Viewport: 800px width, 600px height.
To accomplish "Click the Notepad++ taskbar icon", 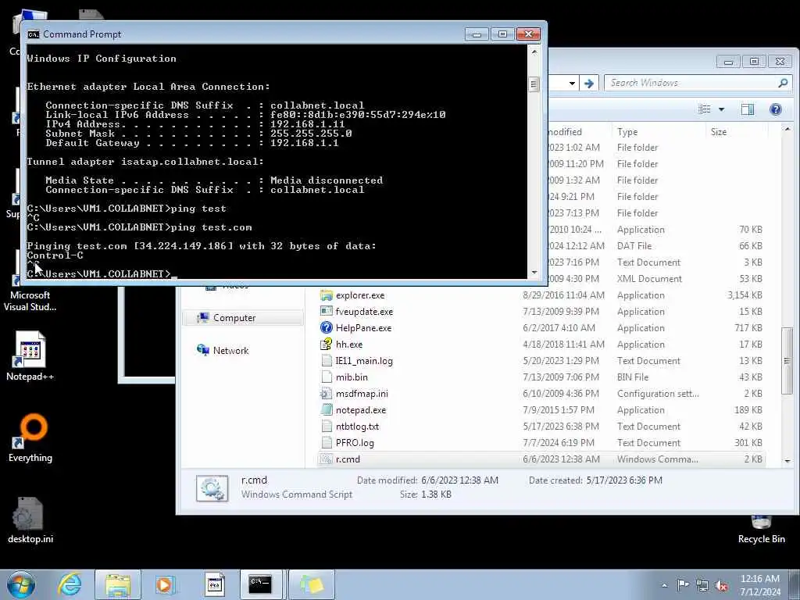I will pos(214,584).
